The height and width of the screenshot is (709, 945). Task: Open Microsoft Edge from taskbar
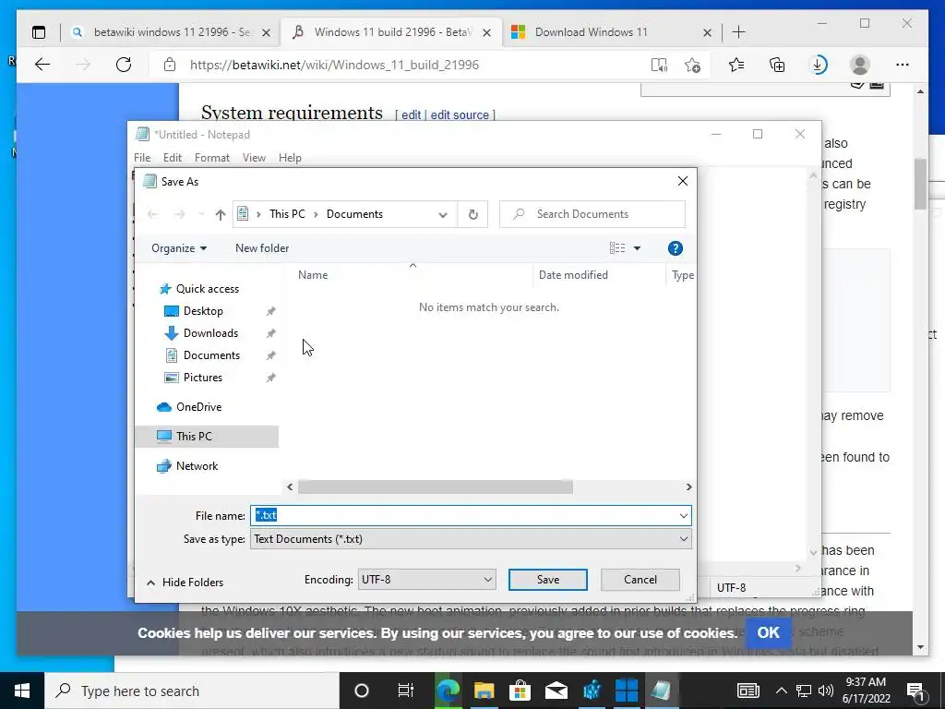[448, 691]
